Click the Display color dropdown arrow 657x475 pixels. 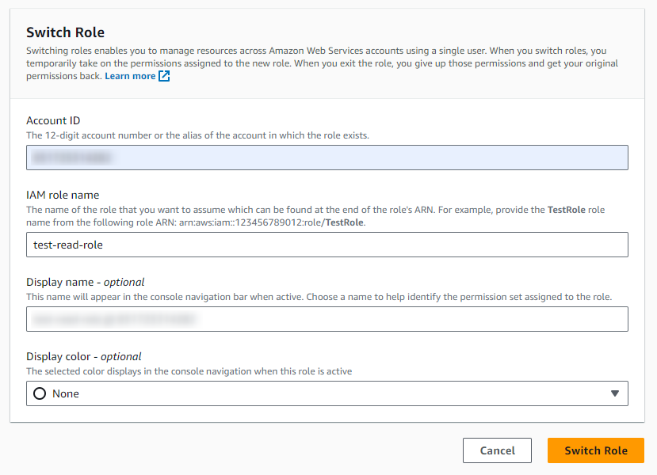point(614,393)
